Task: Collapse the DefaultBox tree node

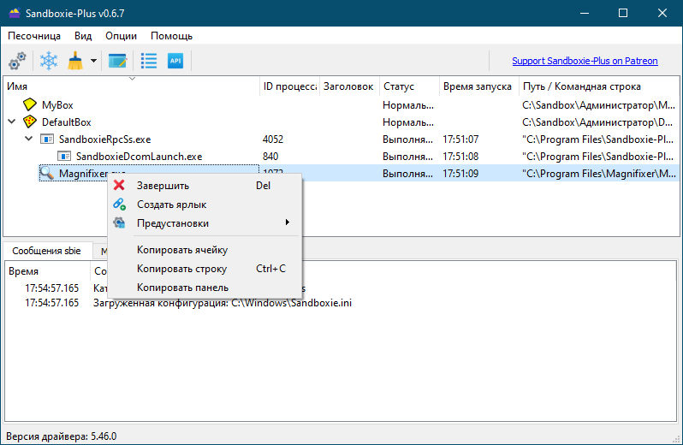Action: click(12, 122)
